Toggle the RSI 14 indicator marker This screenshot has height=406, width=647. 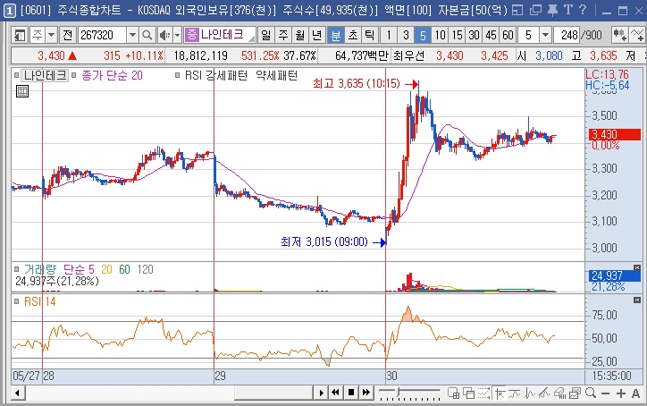point(16,301)
